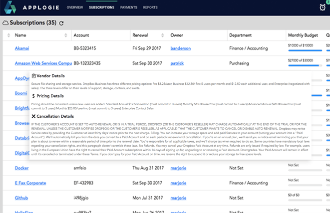Open the Github subscription link
330x213 pixels.
[x=21, y=198]
